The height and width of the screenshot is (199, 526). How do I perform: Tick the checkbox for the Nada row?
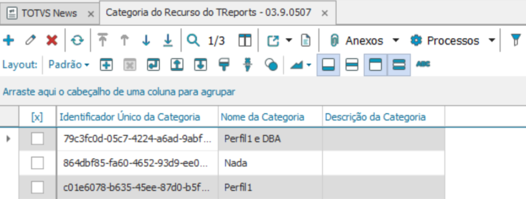coord(37,163)
